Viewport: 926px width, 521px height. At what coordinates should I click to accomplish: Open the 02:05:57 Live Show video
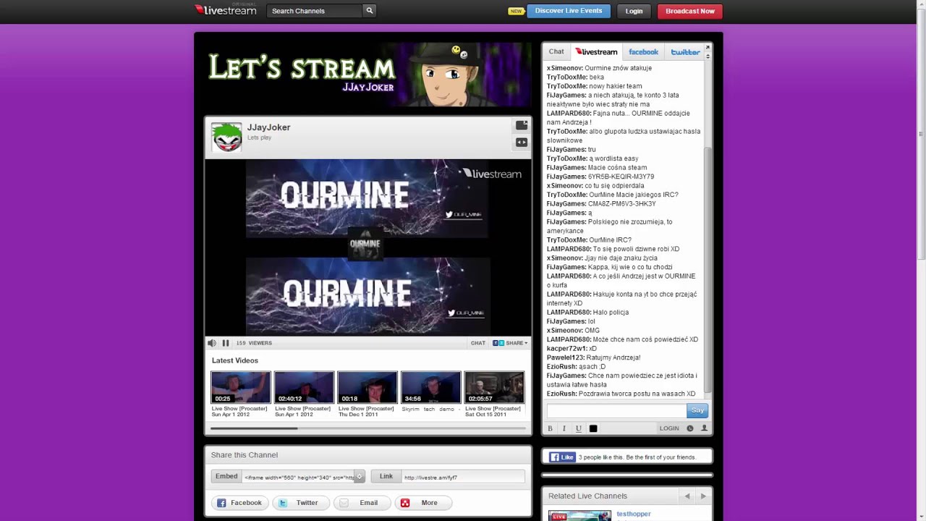point(494,387)
